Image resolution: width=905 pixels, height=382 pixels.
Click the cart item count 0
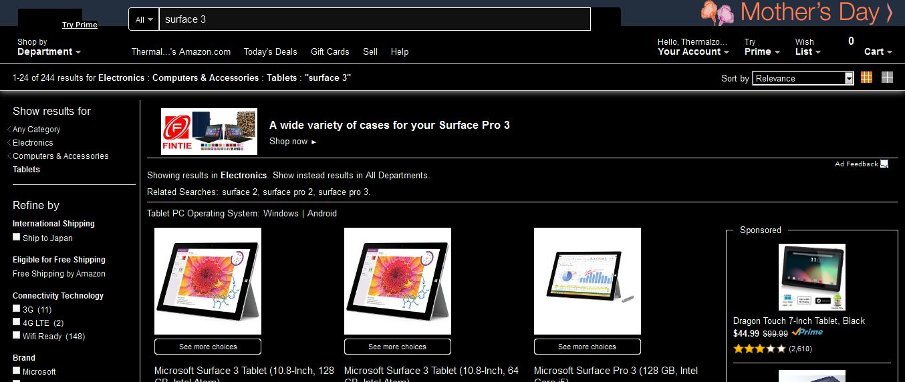[851, 41]
